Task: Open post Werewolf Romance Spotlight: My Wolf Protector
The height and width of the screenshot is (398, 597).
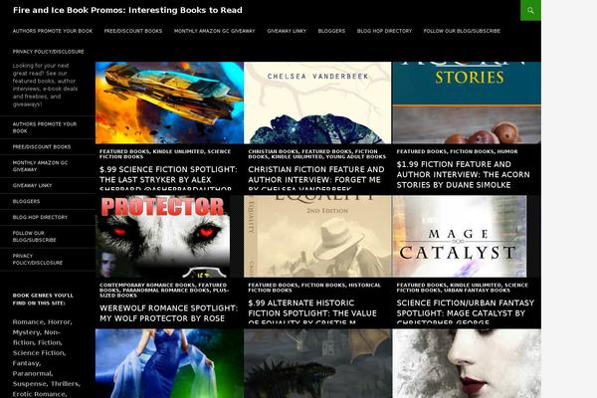Action: [168, 313]
